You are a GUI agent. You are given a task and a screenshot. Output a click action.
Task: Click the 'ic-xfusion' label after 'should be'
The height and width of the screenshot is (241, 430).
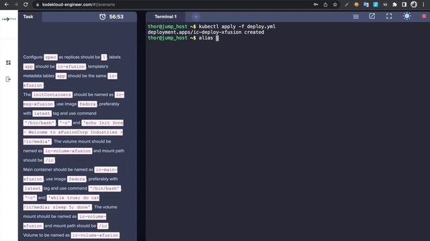(71, 66)
